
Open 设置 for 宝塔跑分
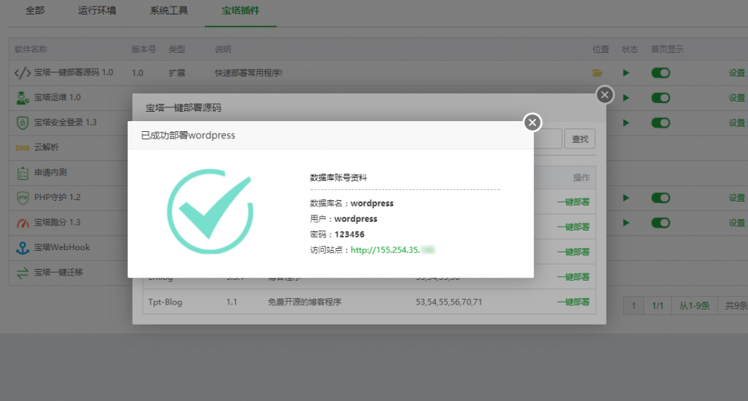pyautogui.click(x=736, y=223)
